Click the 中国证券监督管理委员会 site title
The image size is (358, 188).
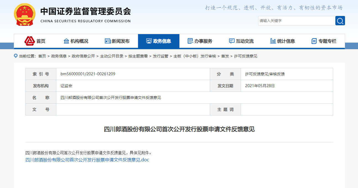(86, 11)
